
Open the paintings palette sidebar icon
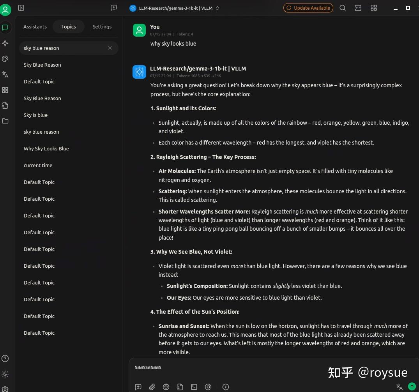coord(5,59)
